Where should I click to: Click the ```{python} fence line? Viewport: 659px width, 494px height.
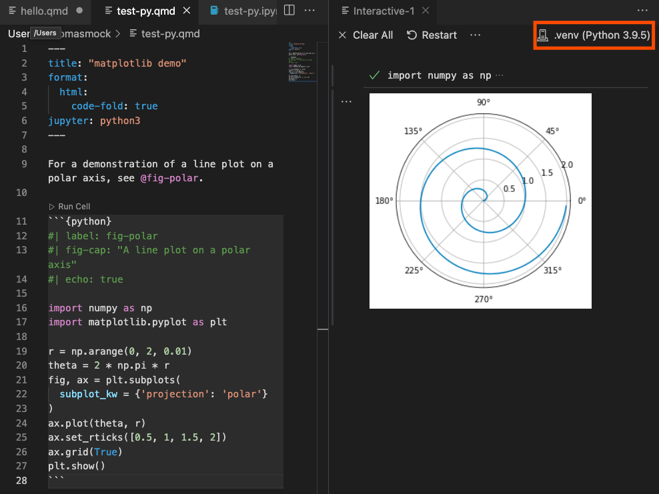(x=80, y=221)
